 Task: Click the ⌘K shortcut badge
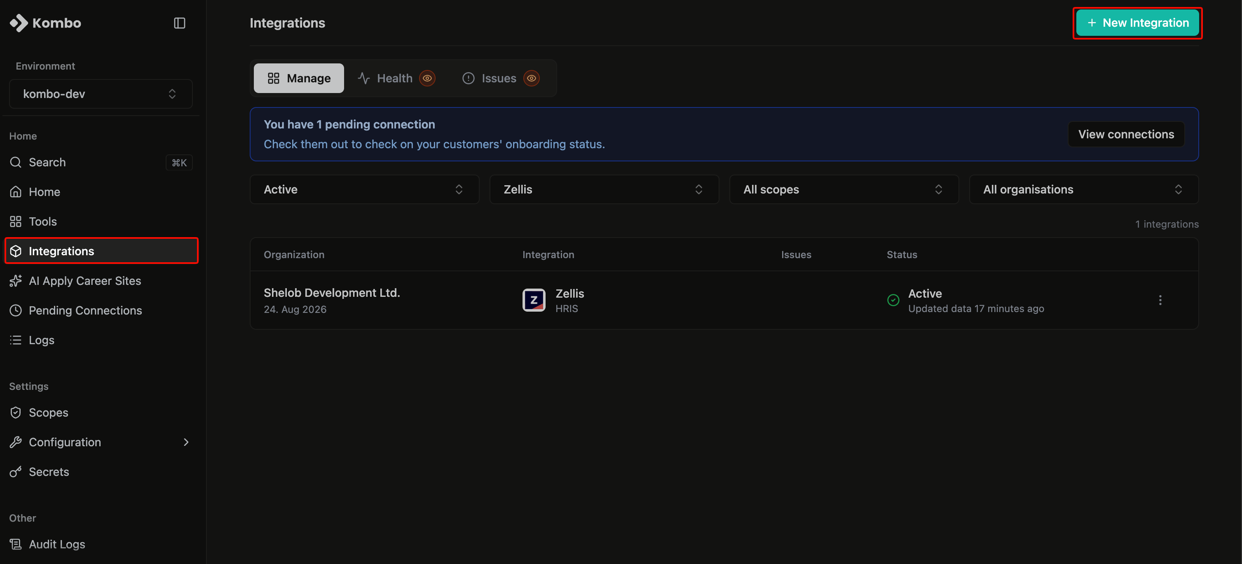click(x=179, y=162)
